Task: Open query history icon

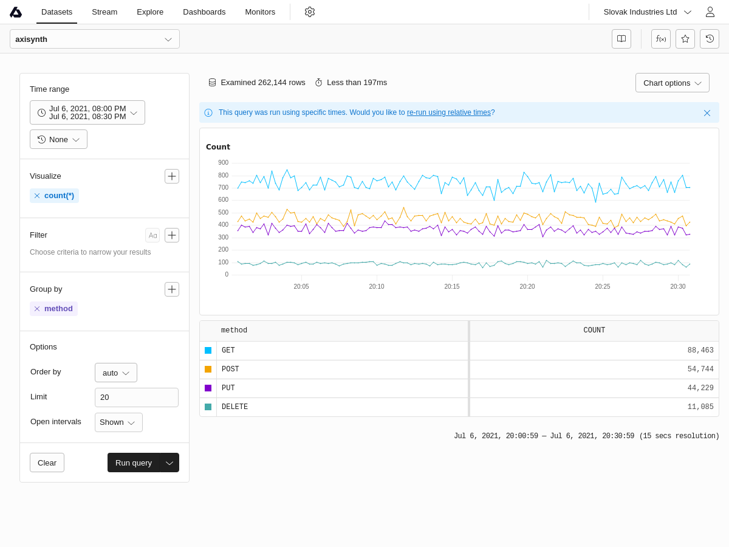Action: click(710, 39)
